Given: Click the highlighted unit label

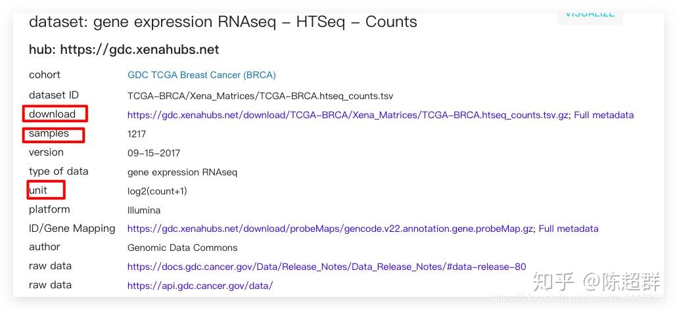Looking at the screenshot, I should [39, 190].
